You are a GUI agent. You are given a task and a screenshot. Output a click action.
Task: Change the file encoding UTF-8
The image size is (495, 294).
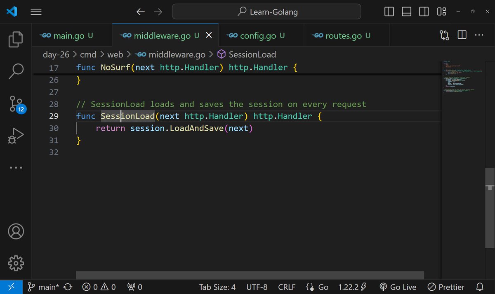[x=257, y=287]
